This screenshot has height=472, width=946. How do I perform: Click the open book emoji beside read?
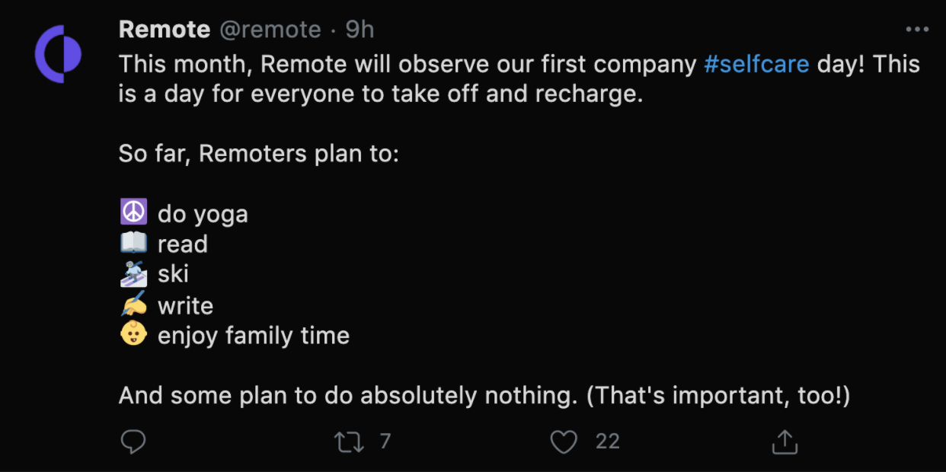[x=133, y=244]
